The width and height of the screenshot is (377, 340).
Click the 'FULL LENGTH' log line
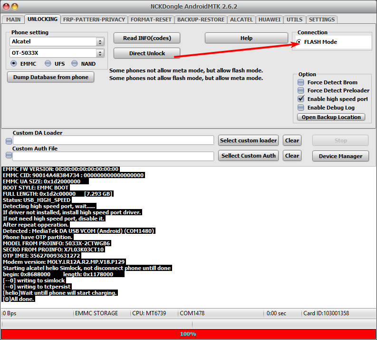coord(58,194)
